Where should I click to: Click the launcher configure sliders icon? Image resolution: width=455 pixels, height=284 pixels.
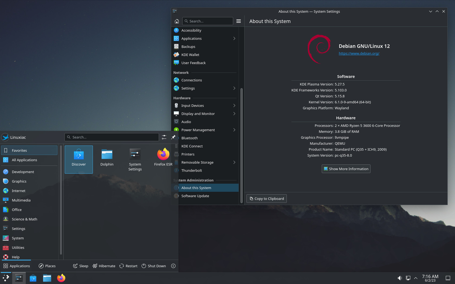pyautogui.click(x=164, y=137)
